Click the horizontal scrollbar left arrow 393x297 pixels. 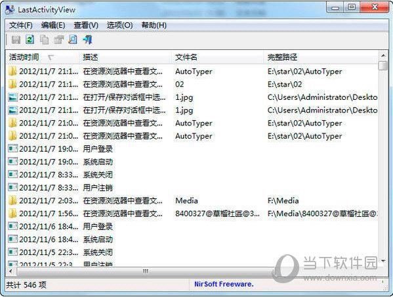(10, 271)
